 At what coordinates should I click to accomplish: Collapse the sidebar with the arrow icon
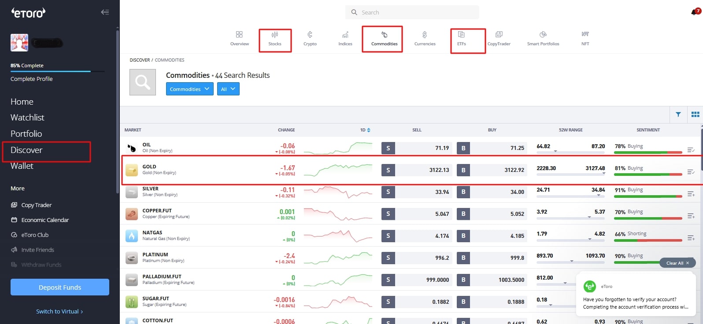(105, 12)
